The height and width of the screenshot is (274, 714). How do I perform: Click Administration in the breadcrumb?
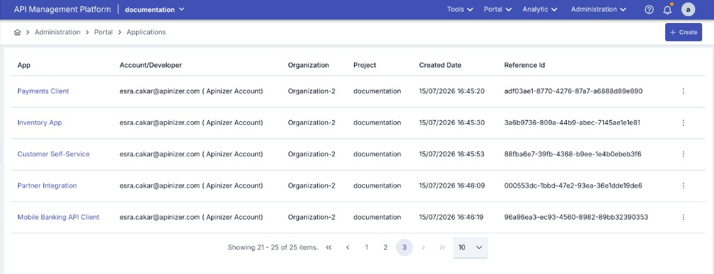57,32
